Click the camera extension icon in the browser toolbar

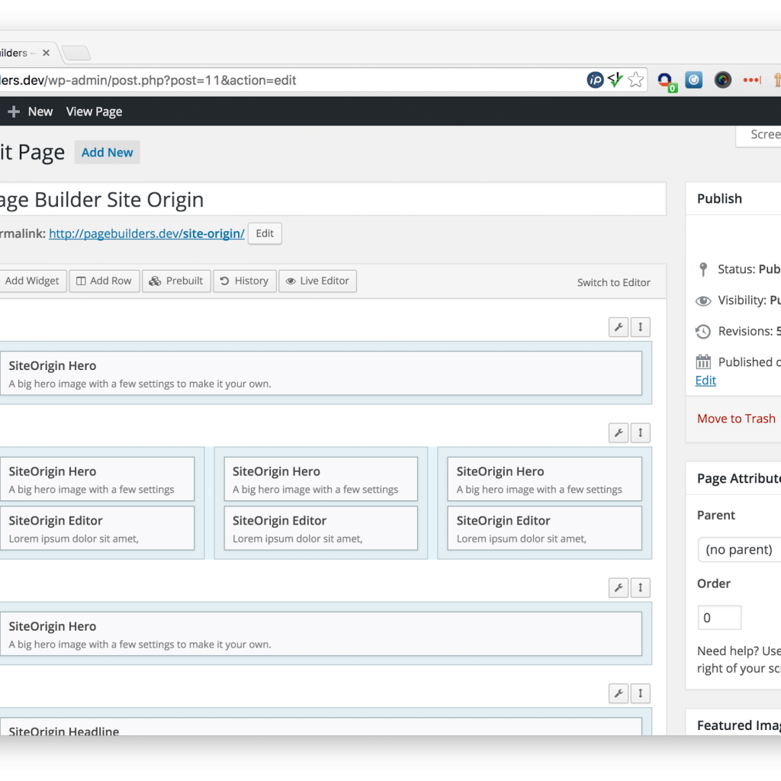point(722,79)
